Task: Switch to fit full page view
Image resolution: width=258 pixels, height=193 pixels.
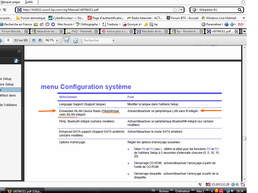Action: pos(75,40)
